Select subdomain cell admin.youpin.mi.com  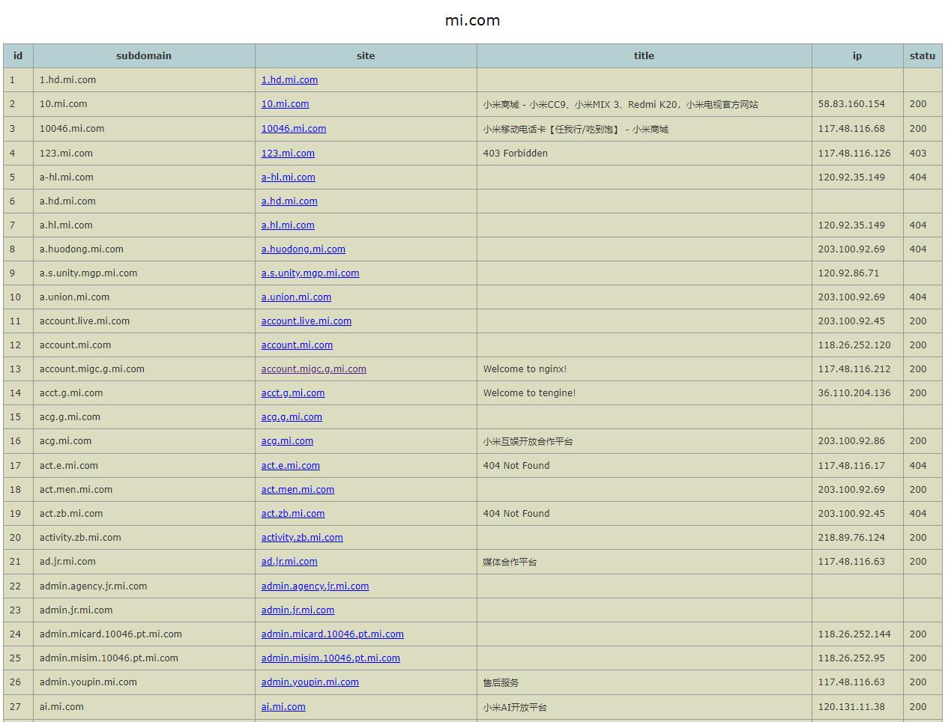144,682
